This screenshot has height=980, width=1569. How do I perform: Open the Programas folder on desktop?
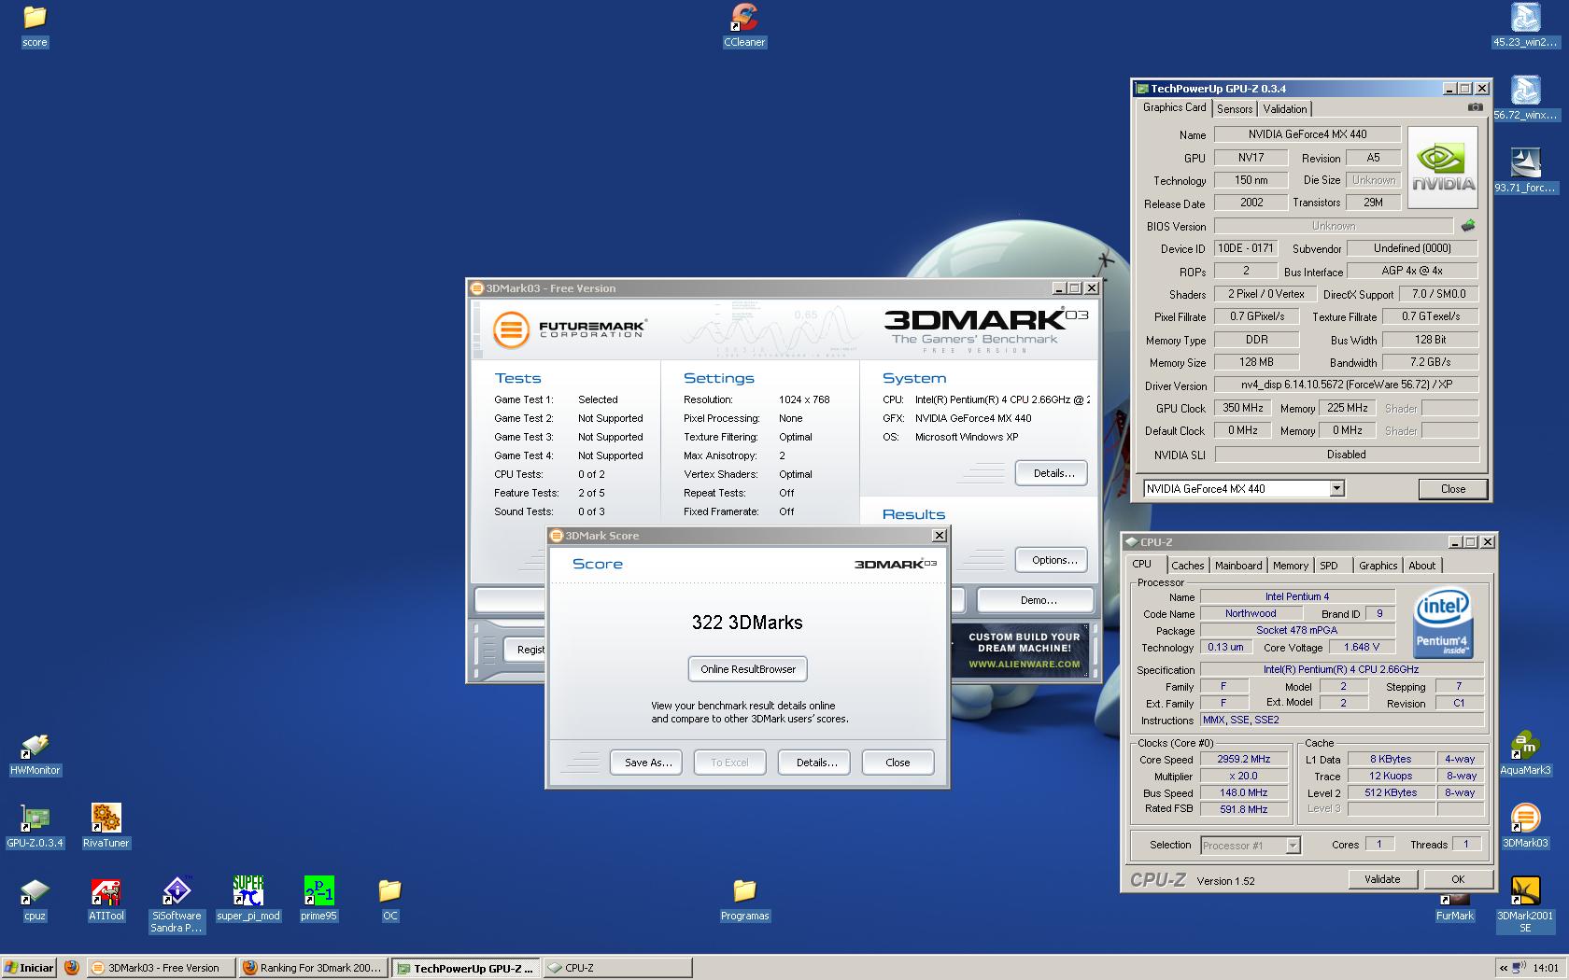coord(744,900)
